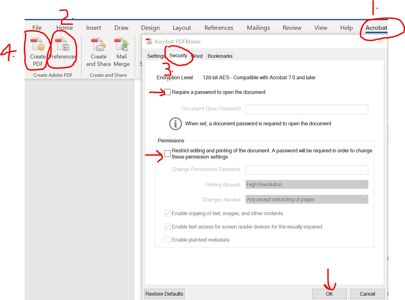Click the Create PDF icon
Image resolution: width=405 pixels, height=300 pixels.
pos(38,44)
